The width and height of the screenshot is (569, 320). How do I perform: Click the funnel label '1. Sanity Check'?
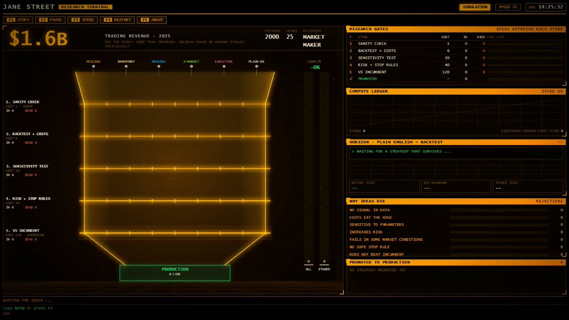(22, 102)
